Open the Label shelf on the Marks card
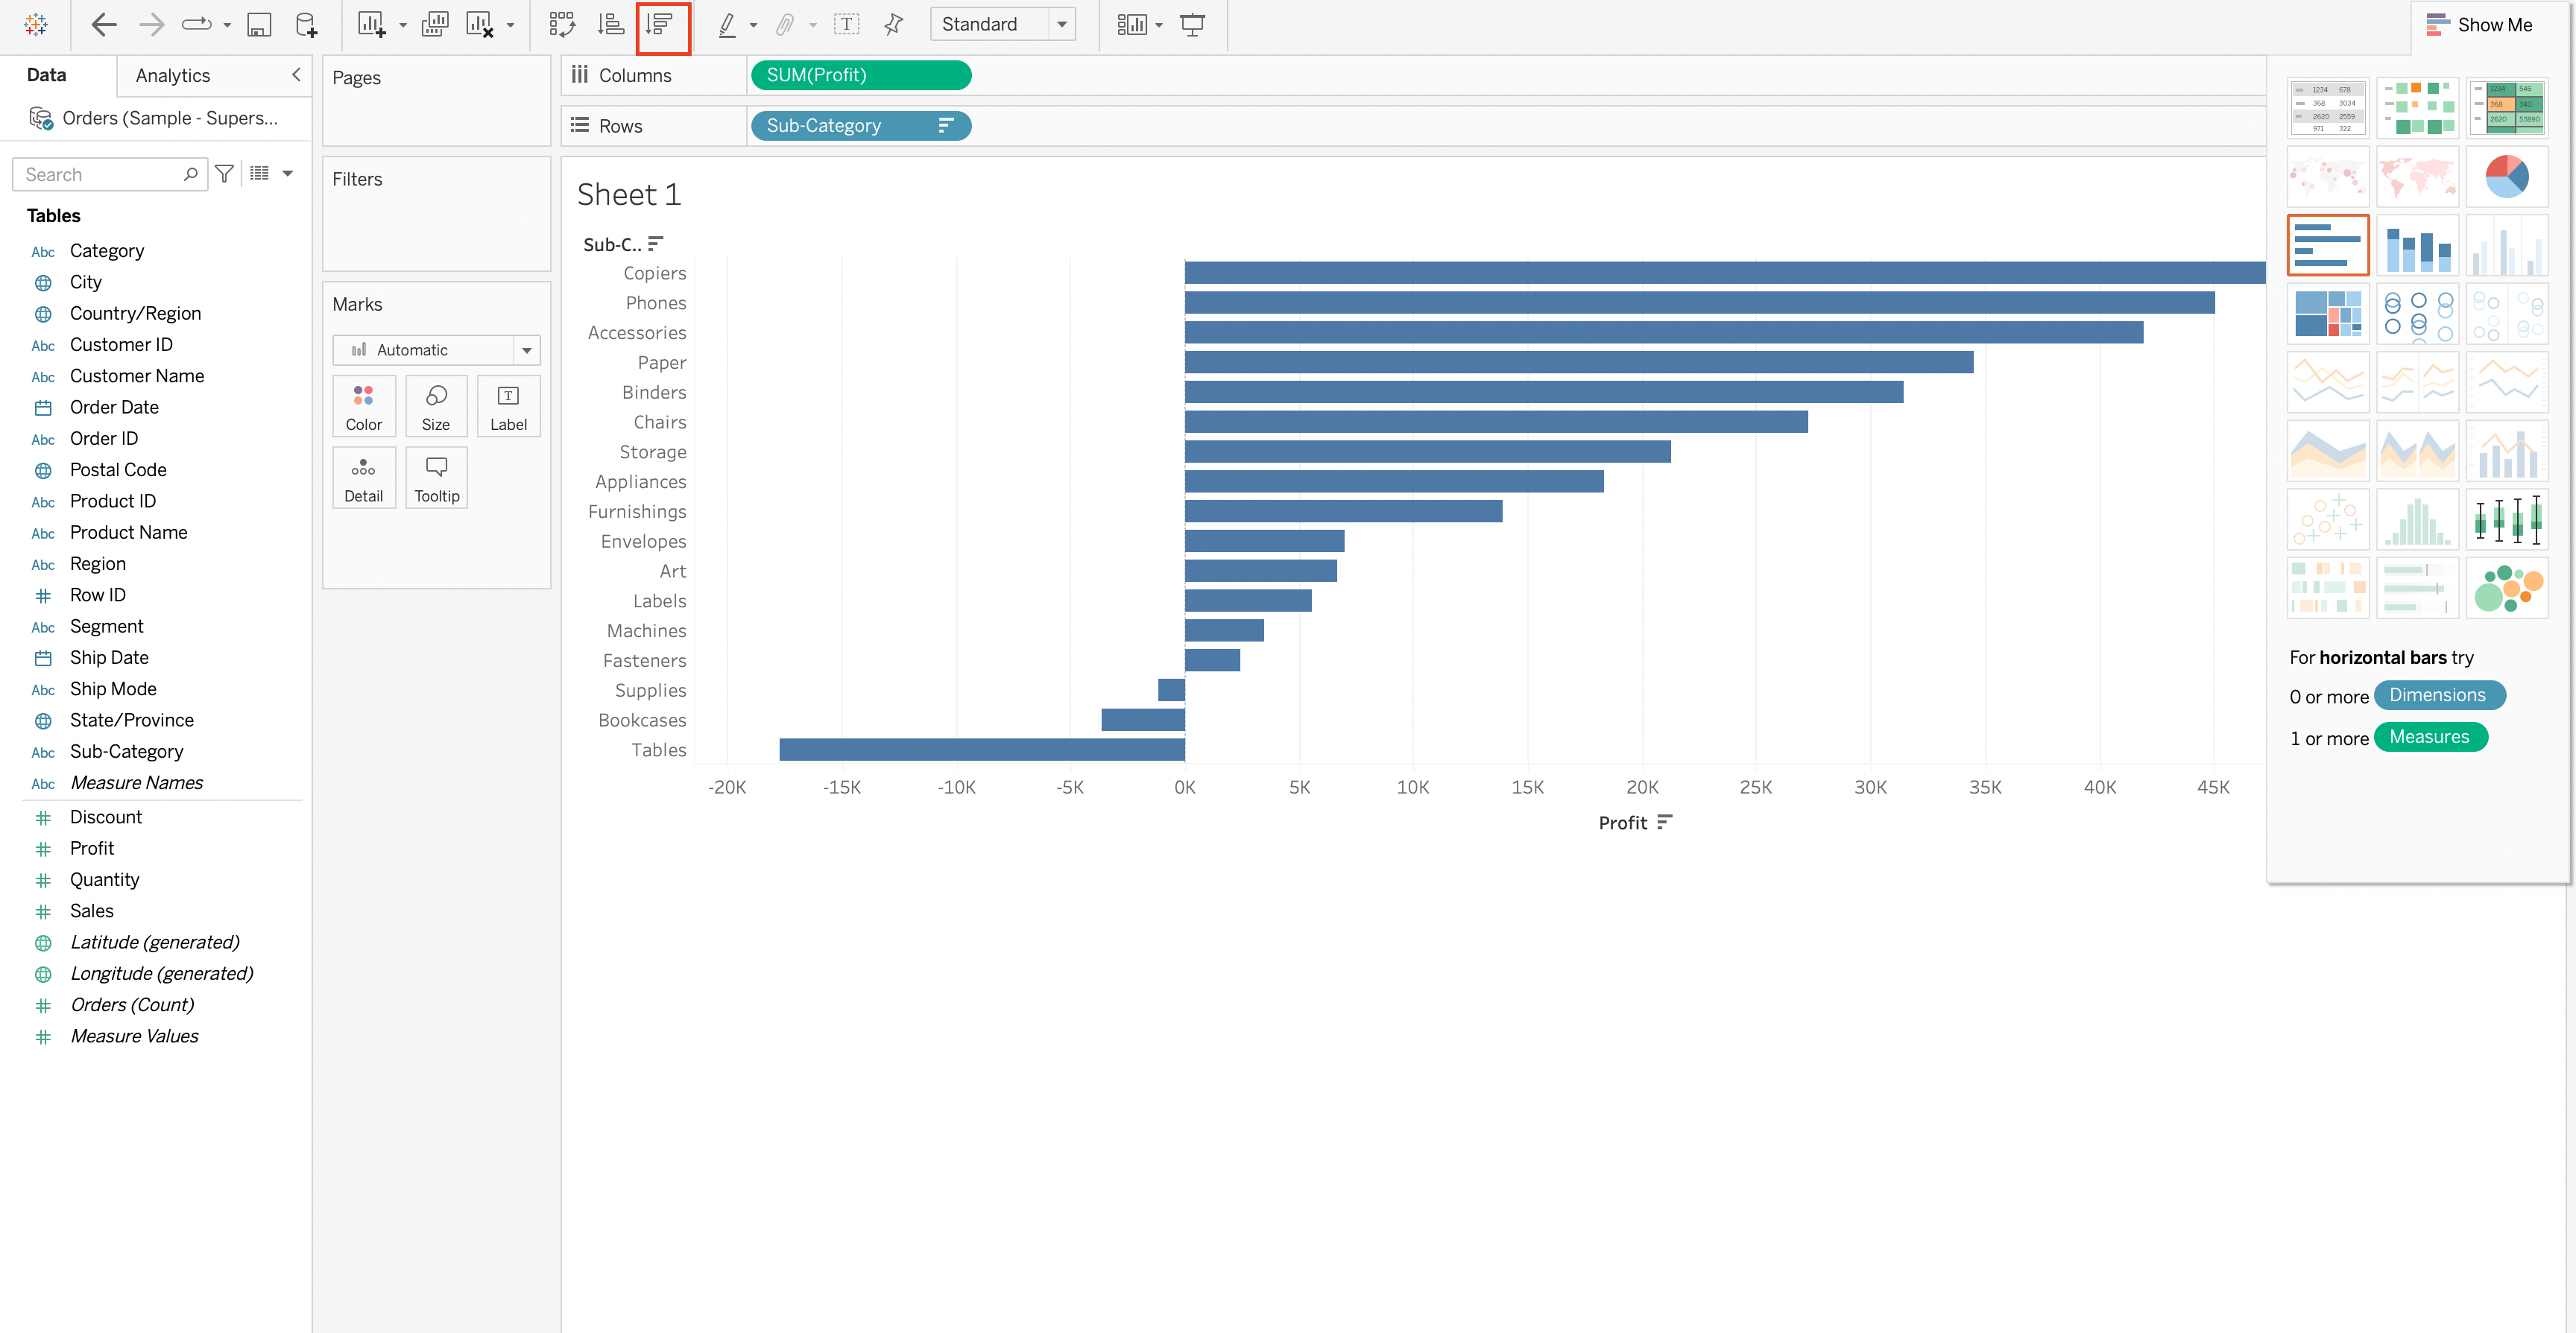Viewport: 2576px width, 1333px height. 508,405
